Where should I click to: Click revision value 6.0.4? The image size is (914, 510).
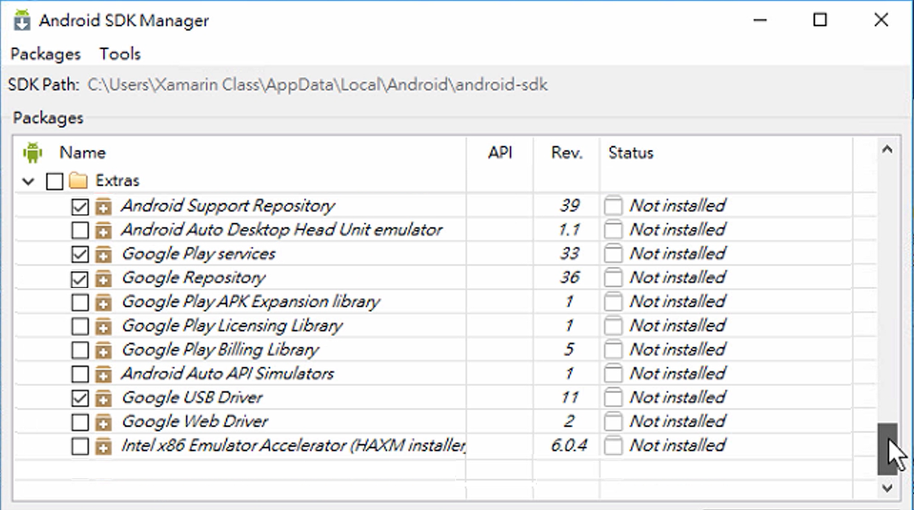568,445
